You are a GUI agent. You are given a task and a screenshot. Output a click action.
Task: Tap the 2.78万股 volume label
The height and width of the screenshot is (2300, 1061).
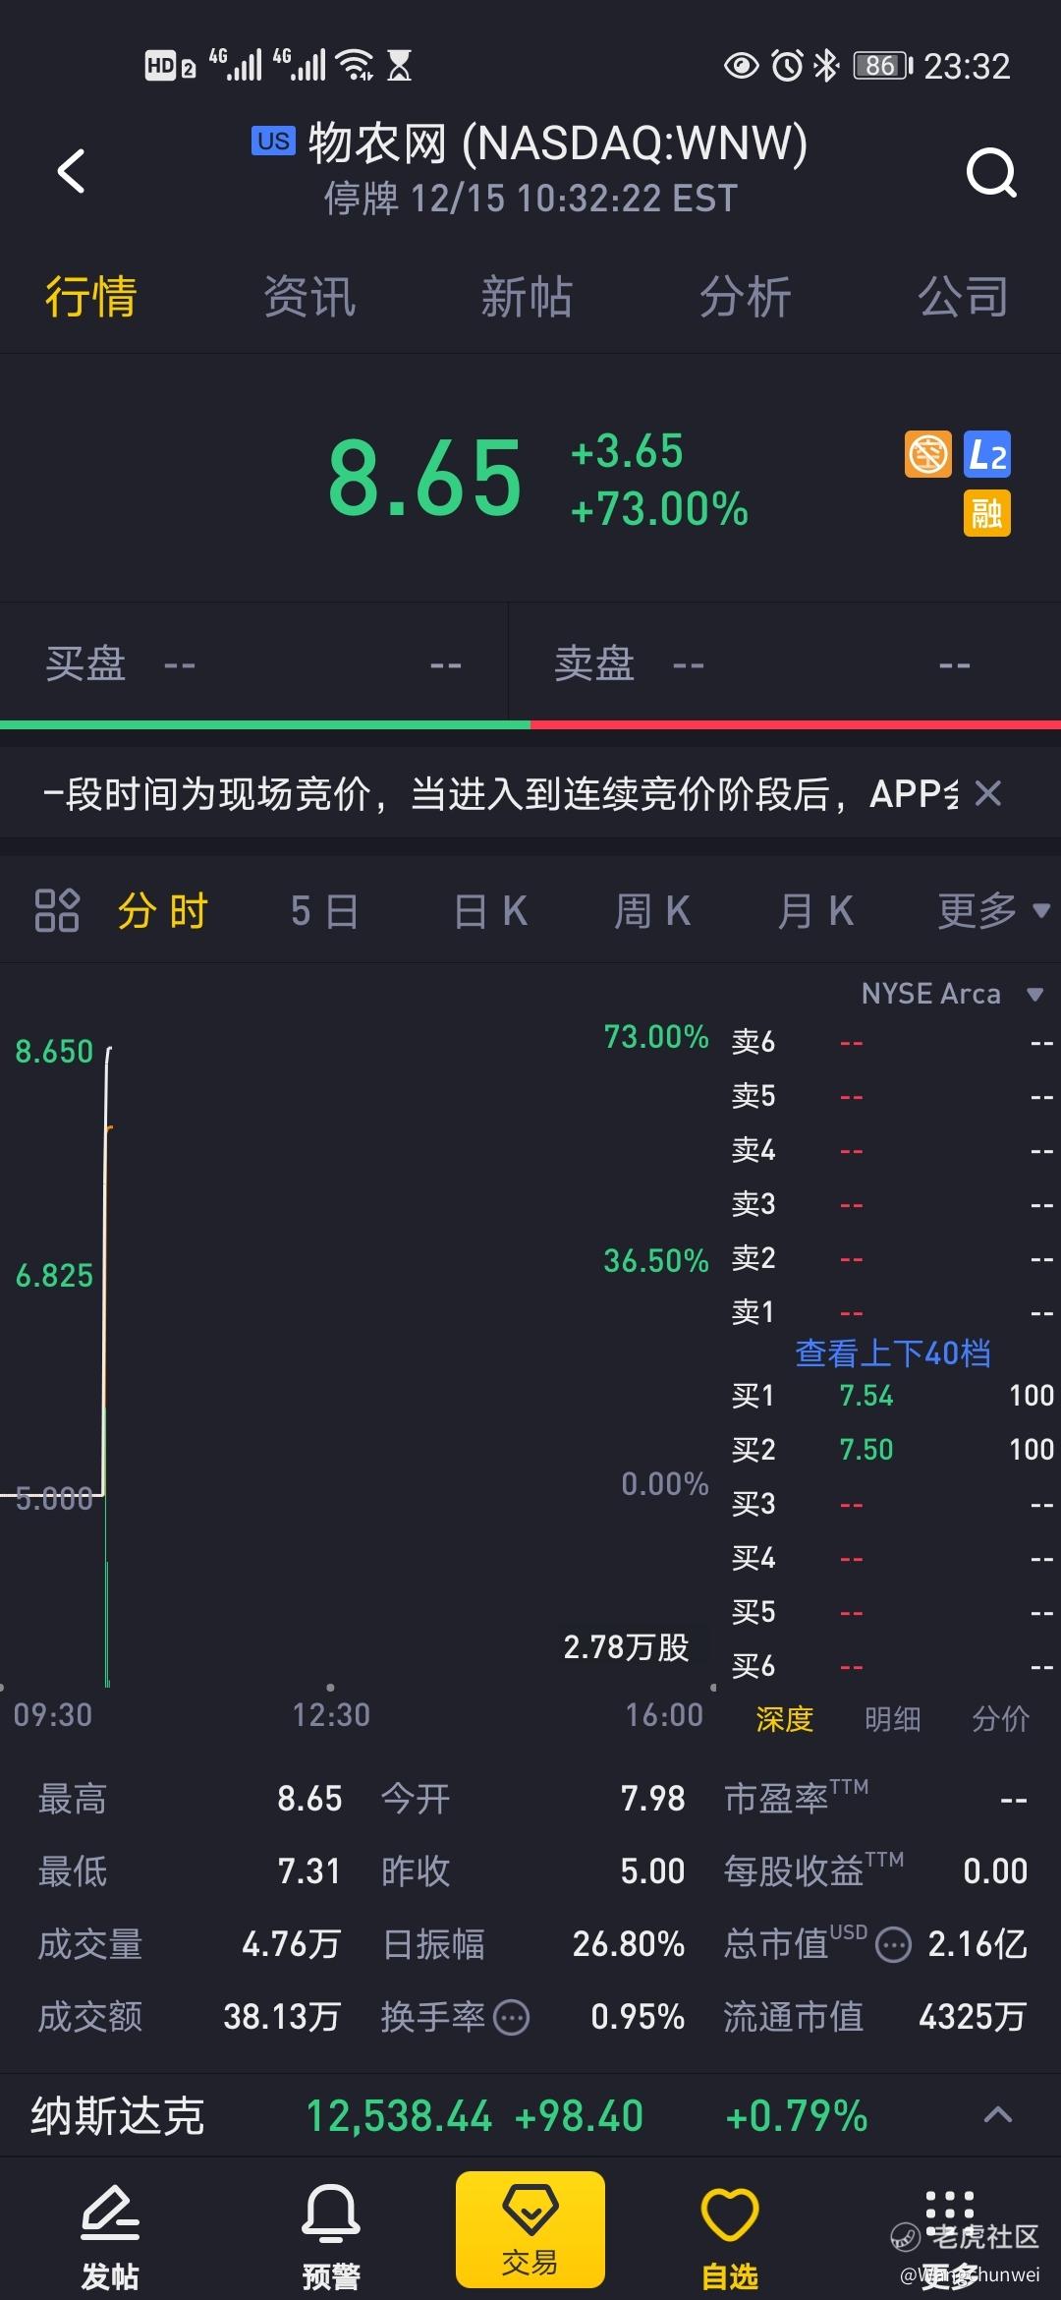[x=626, y=1646]
